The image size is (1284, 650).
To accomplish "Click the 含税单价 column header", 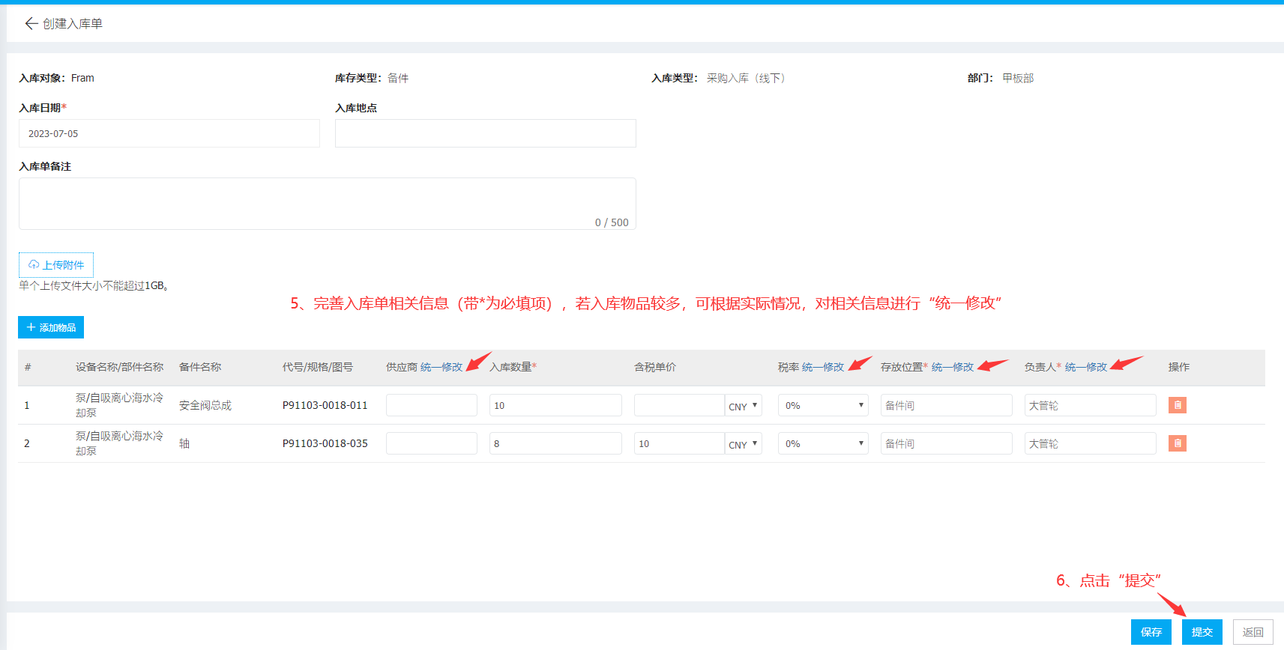I will [x=655, y=367].
